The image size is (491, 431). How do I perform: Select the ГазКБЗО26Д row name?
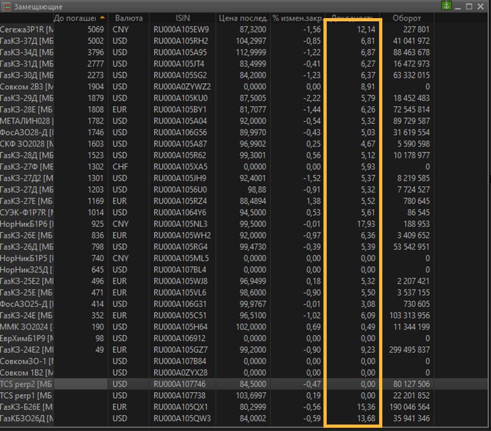pos(27,419)
